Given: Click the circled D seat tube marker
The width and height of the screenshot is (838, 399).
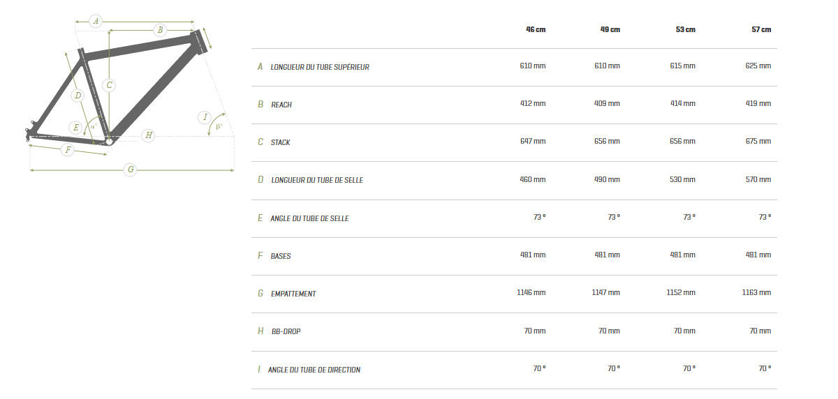Looking at the screenshot, I should pyautogui.click(x=78, y=95).
